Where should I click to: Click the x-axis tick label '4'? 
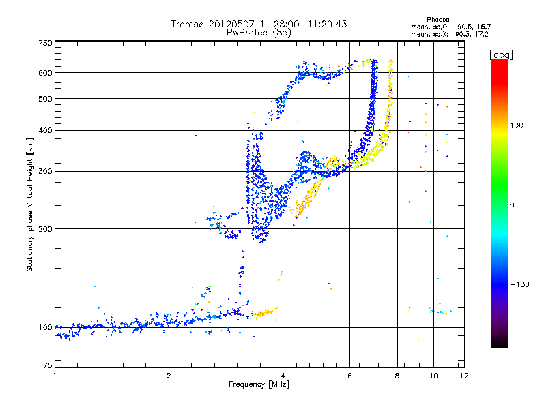click(x=283, y=376)
